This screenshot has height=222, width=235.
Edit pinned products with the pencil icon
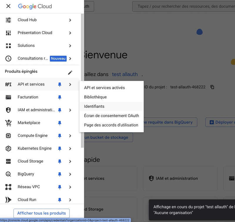[70, 72]
